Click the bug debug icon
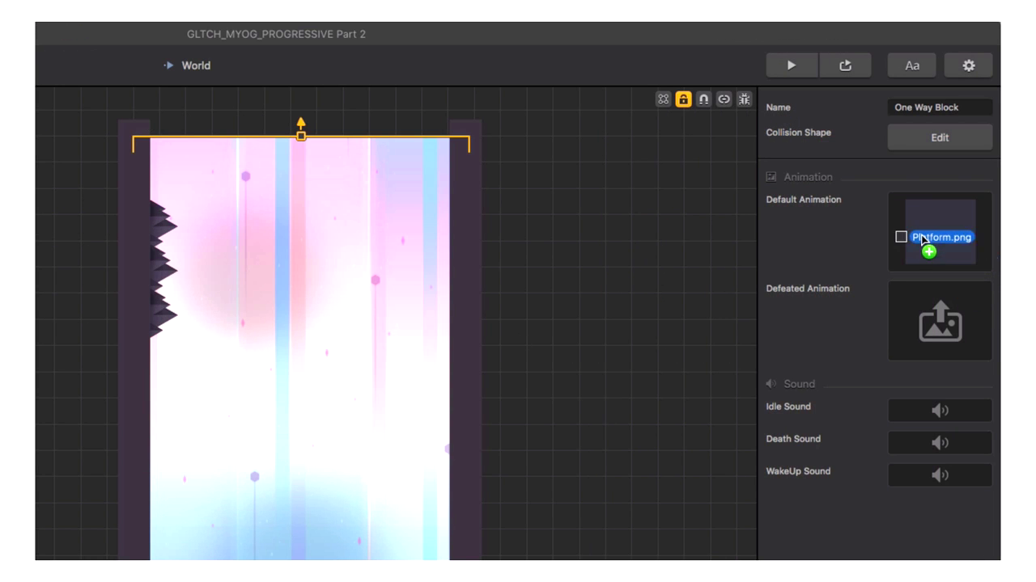1036x582 pixels. click(x=744, y=99)
